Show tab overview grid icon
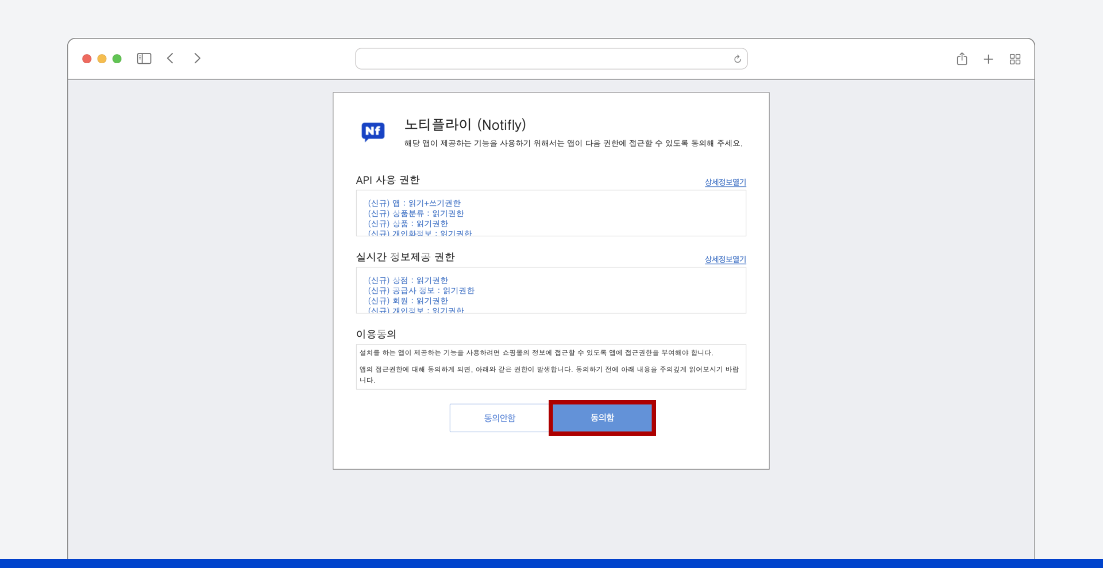 (x=1015, y=59)
